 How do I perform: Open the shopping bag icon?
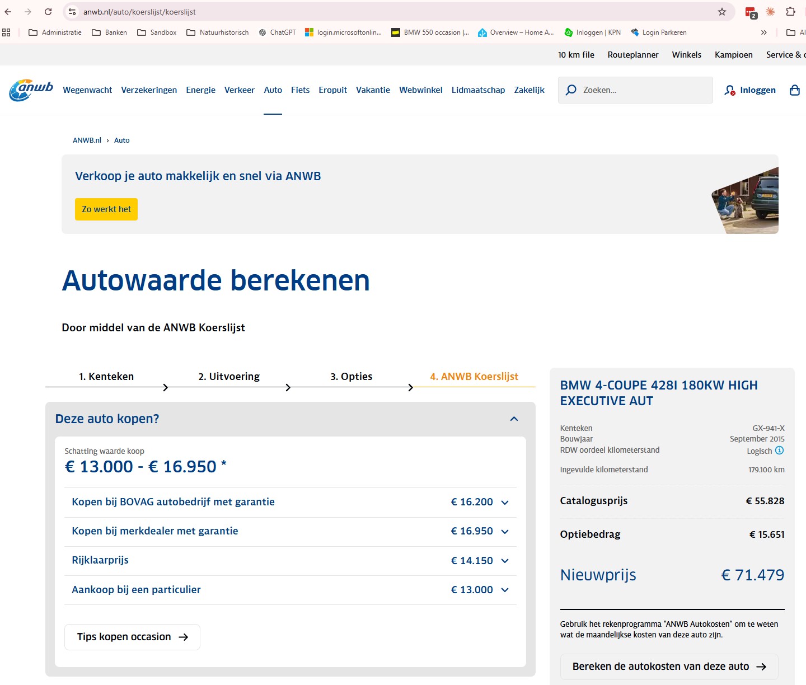point(795,90)
